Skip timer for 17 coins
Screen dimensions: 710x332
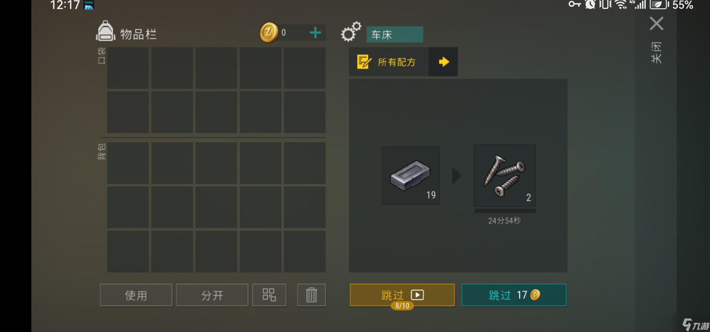coord(514,295)
